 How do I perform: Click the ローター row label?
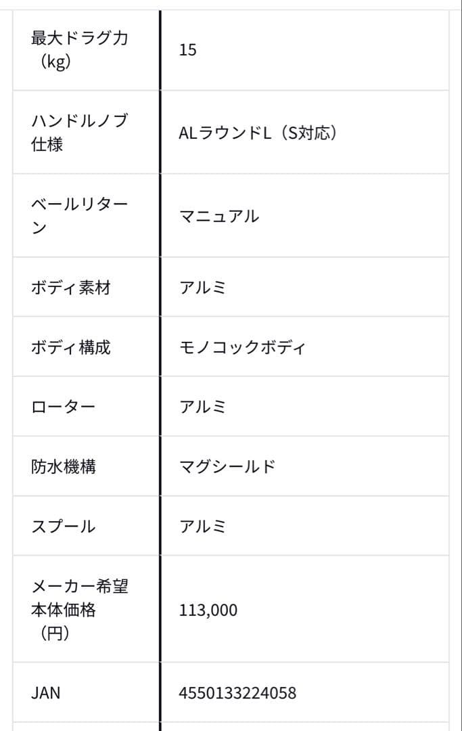pyautogui.click(x=63, y=407)
